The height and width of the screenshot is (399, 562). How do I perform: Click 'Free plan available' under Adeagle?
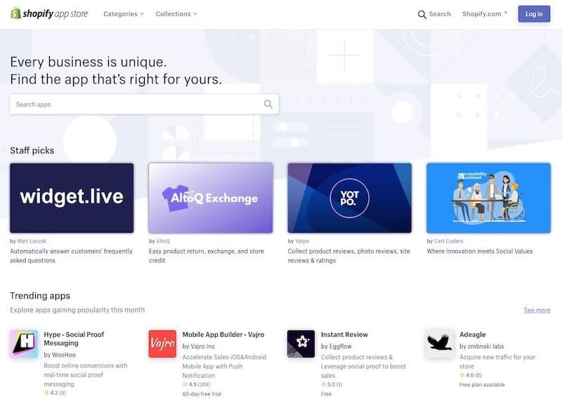click(482, 385)
